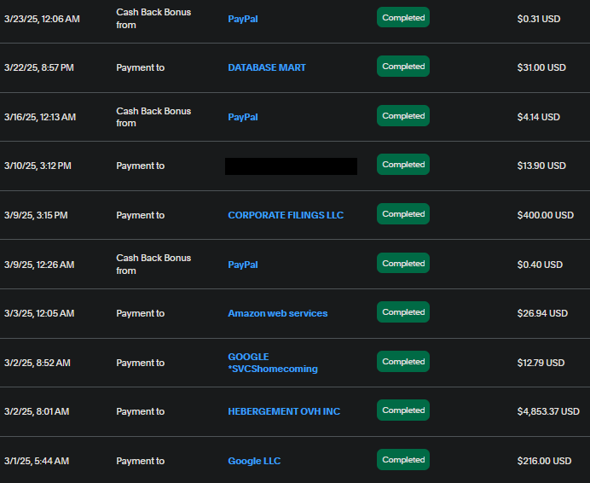Select the date 3/22/25, 8:57 PM
This screenshot has height=483, width=590.
tap(38, 67)
